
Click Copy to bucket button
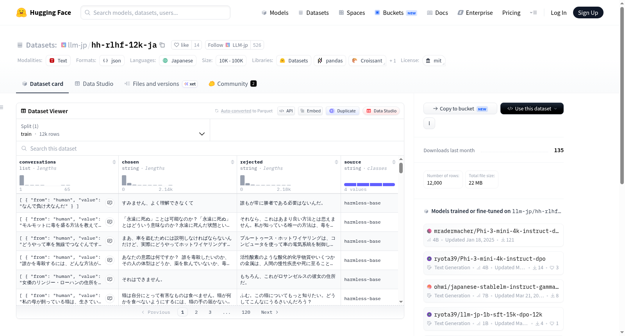[460, 108]
